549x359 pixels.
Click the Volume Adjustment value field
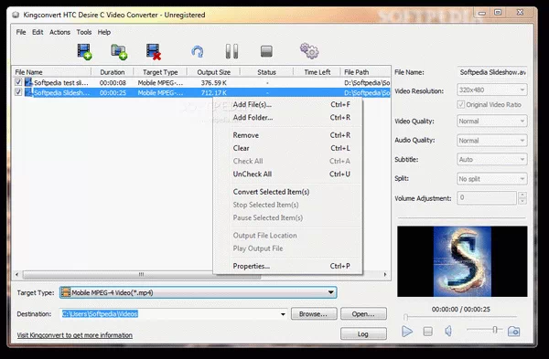[487, 198]
